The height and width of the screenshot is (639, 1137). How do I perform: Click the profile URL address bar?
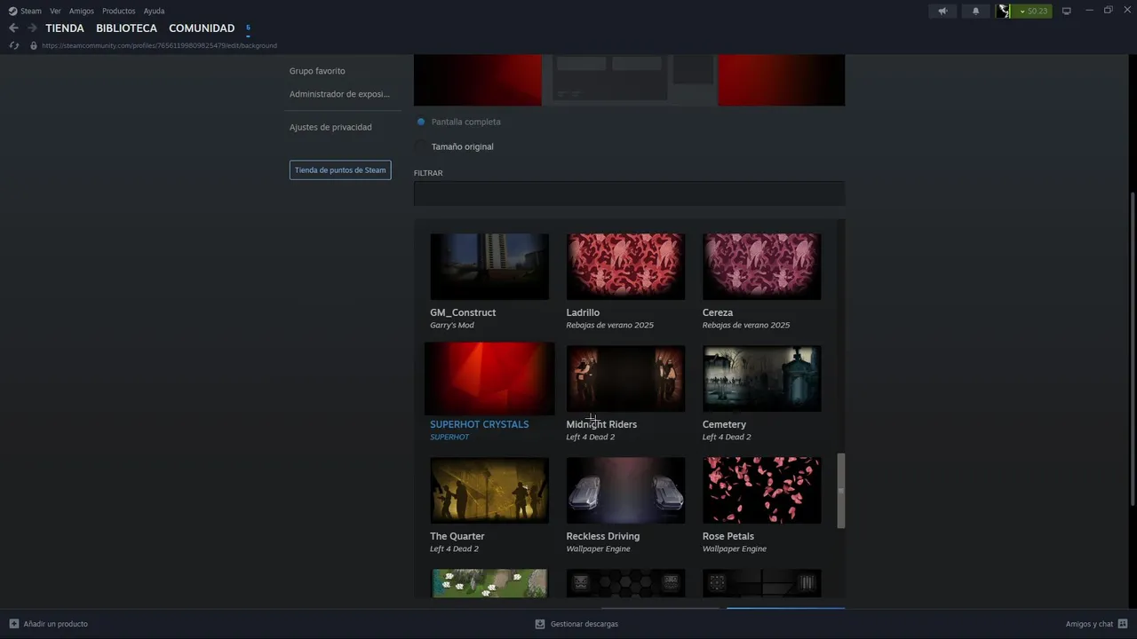pyautogui.click(x=159, y=45)
